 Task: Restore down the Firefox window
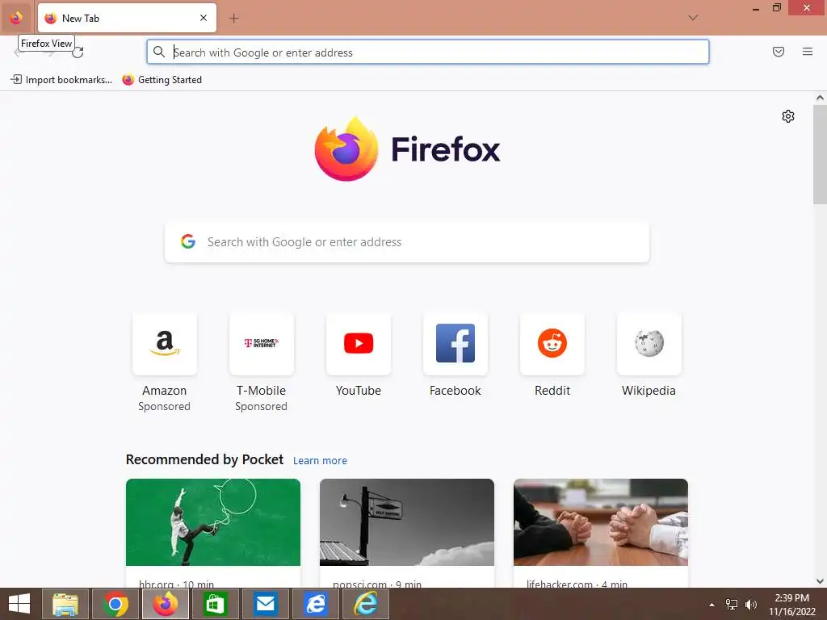(777, 8)
